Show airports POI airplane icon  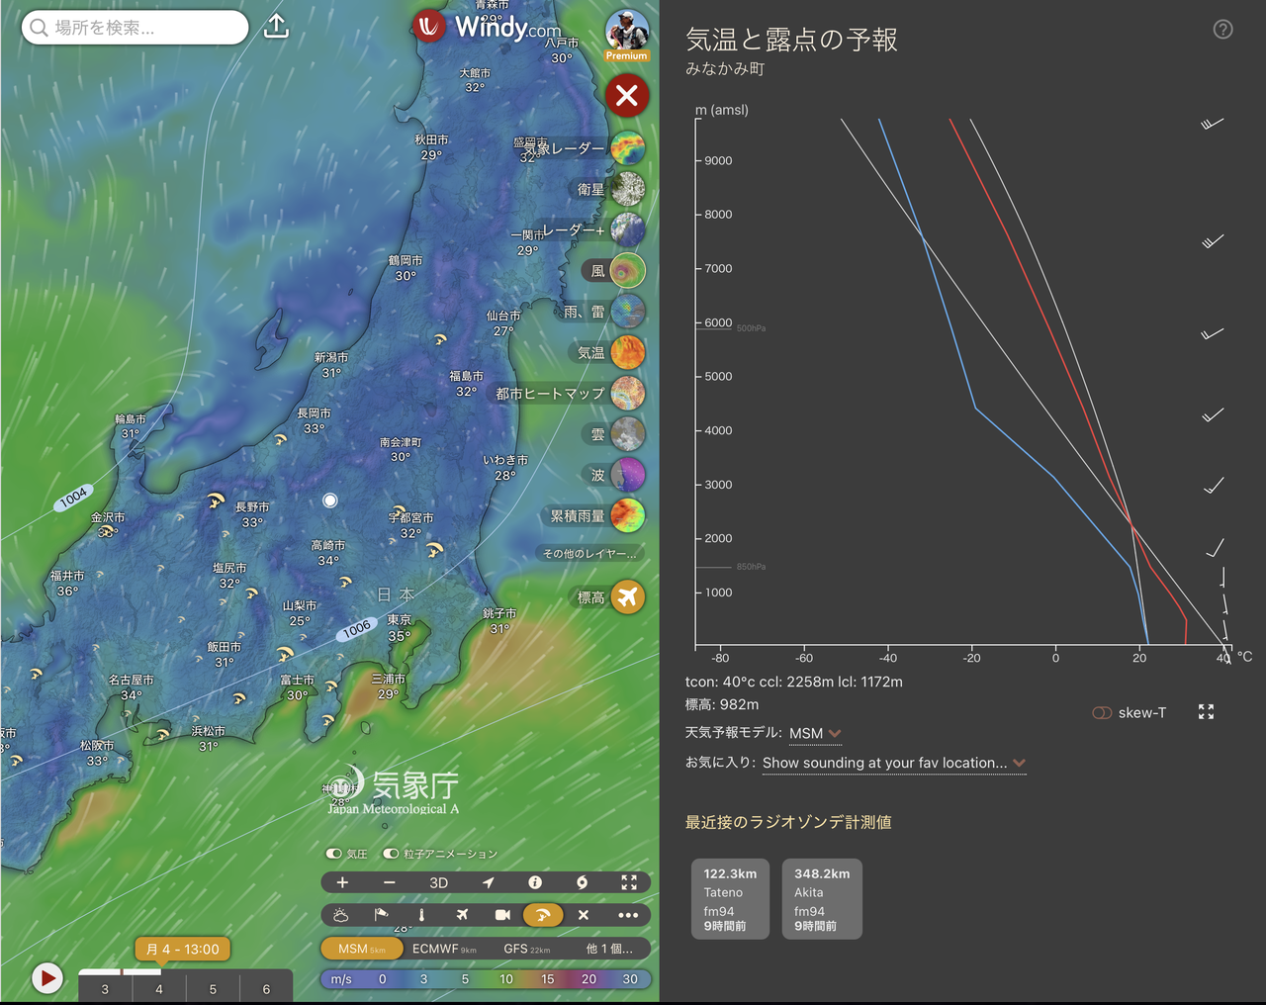click(462, 915)
